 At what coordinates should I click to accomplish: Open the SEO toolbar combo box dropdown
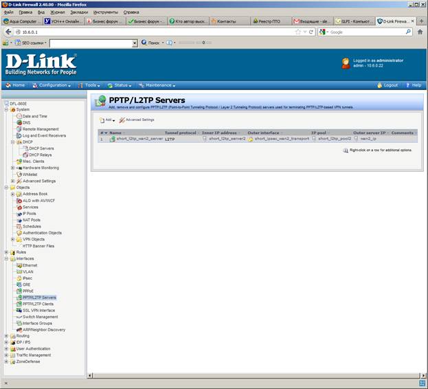pos(135,43)
